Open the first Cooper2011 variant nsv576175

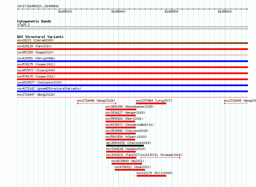(x=36, y=64)
